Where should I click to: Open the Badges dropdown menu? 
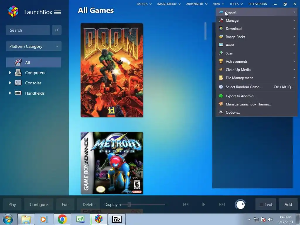(x=144, y=4)
